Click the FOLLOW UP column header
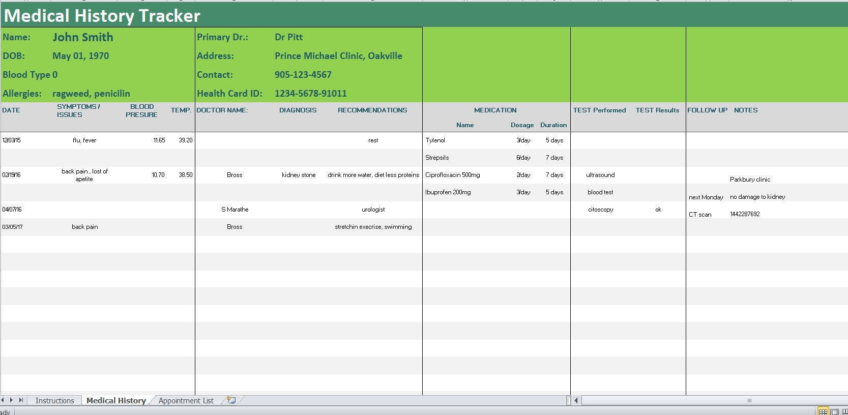 pyautogui.click(x=708, y=110)
